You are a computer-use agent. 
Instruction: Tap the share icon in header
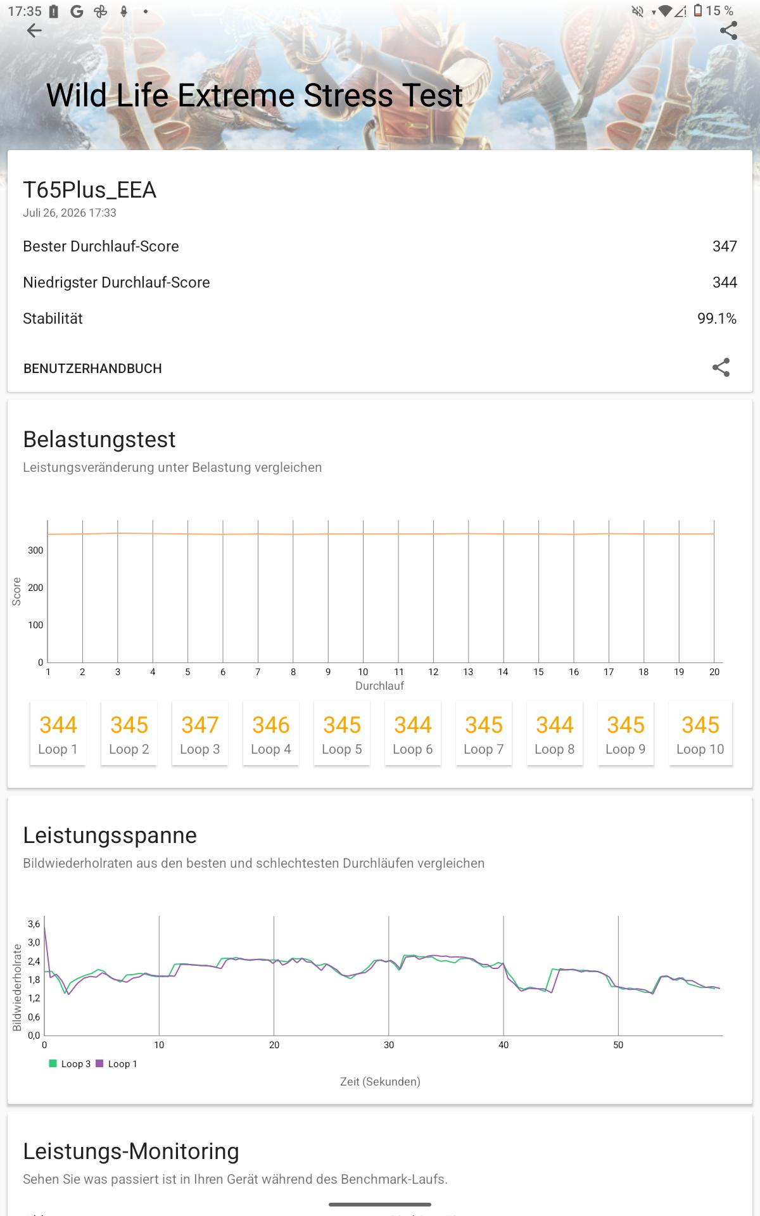point(728,30)
